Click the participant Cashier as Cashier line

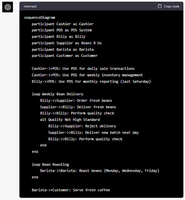[x=63, y=24]
